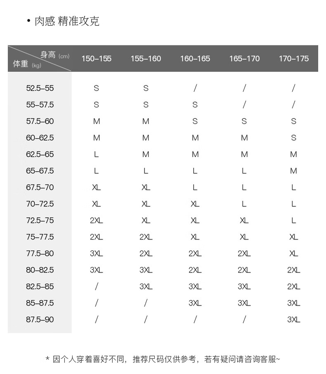Select the S cell in the 60–62.5 row
The width and height of the screenshot is (326, 374).
pos(293,138)
